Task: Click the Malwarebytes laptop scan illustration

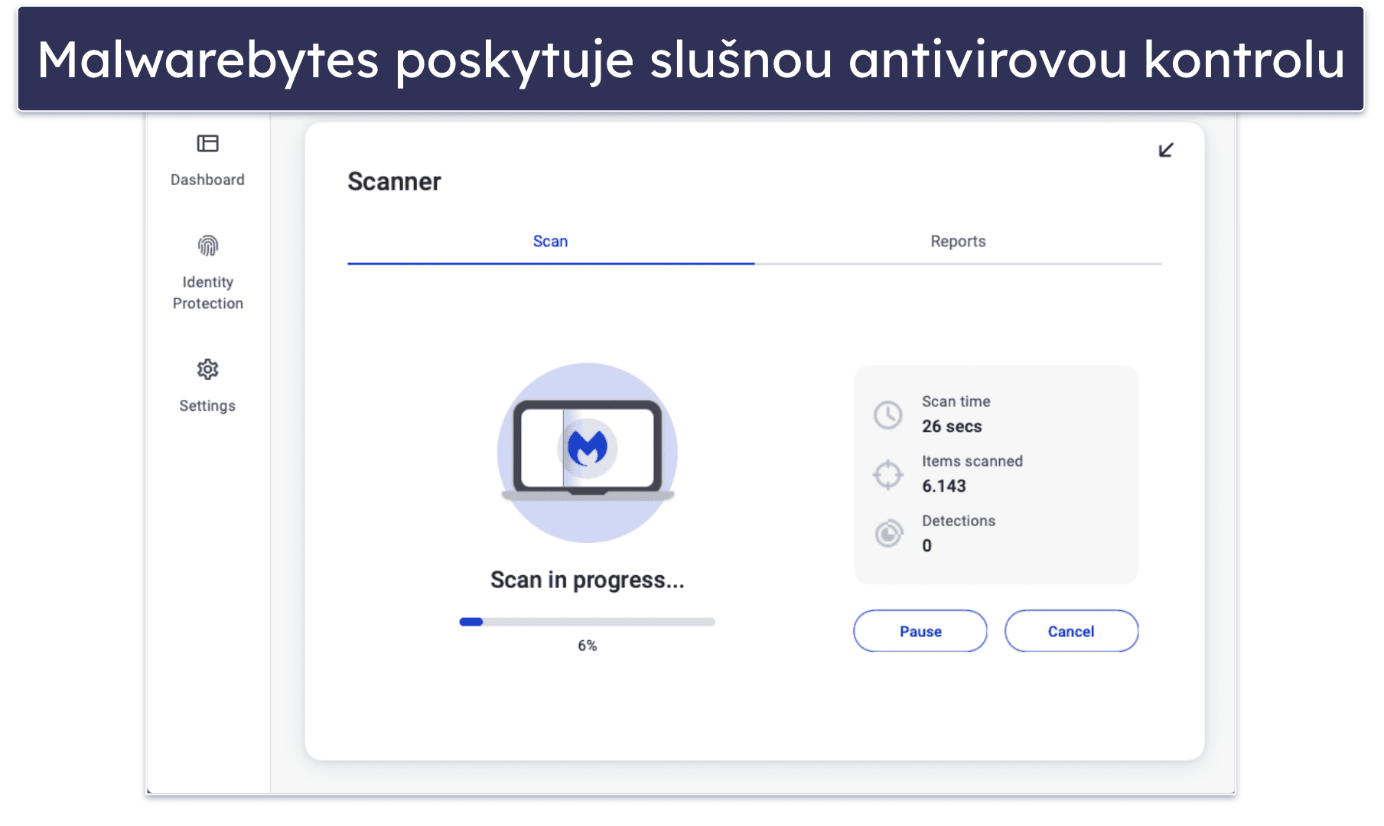Action: (x=588, y=453)
